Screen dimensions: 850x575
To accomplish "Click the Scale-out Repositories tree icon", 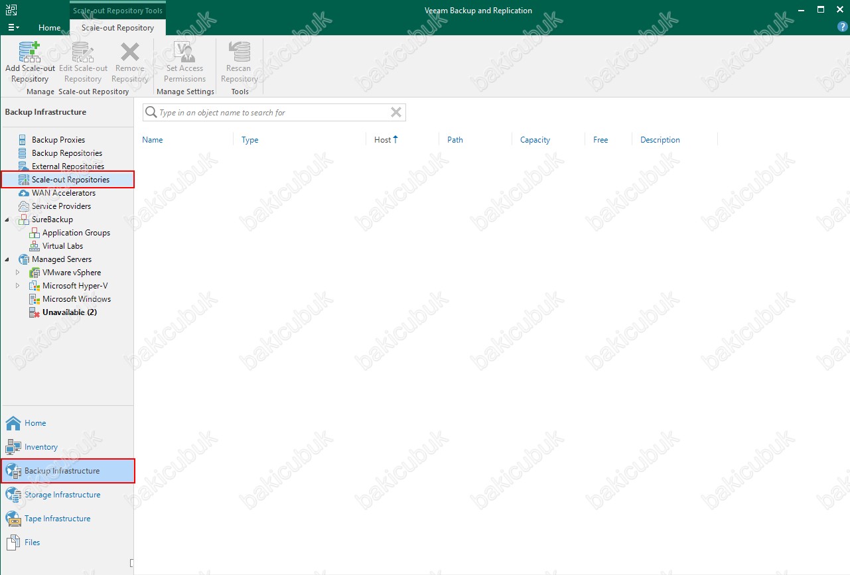I will point(23,180).
